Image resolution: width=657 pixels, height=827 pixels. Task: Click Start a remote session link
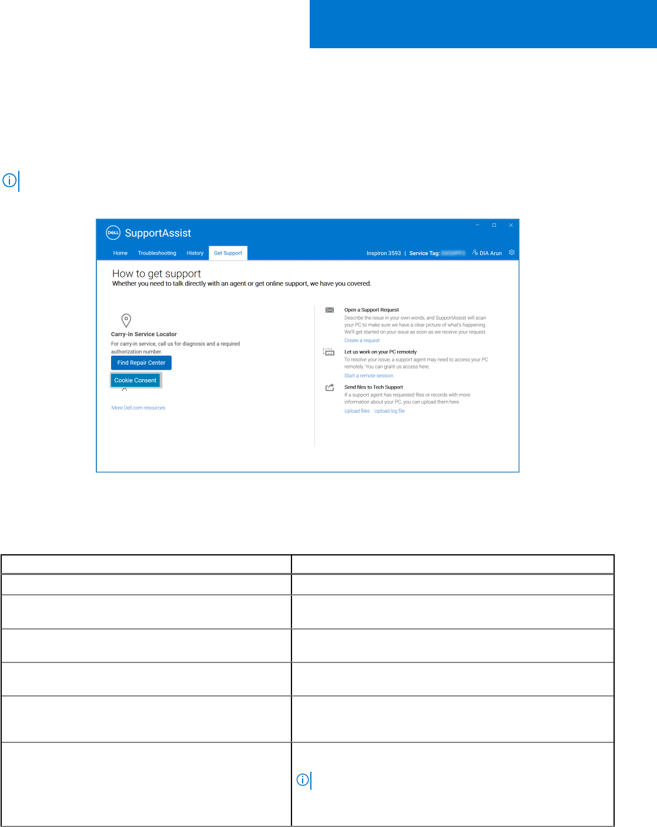(x=369, y=376)
